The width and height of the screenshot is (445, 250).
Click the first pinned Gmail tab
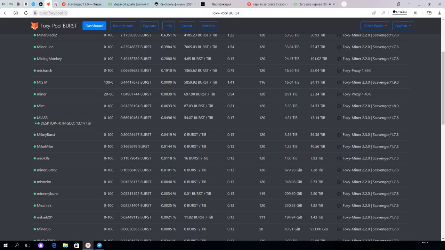tap(3, 4)
